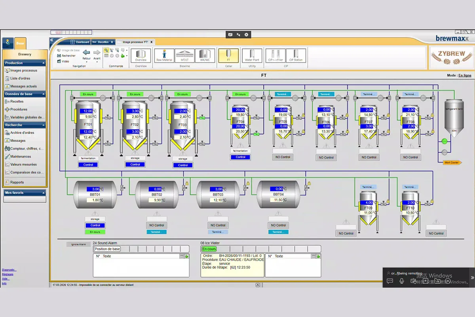This screenshot has width=475, height=317.
Task: Click the Avant forward arrow
Action: coord(97,53)
